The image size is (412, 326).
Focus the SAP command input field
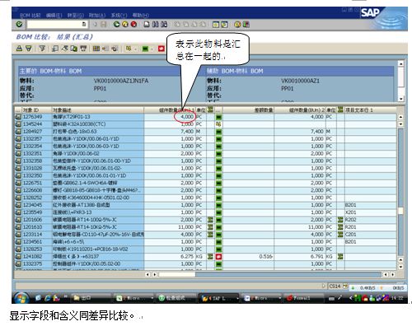coord(54,25)
